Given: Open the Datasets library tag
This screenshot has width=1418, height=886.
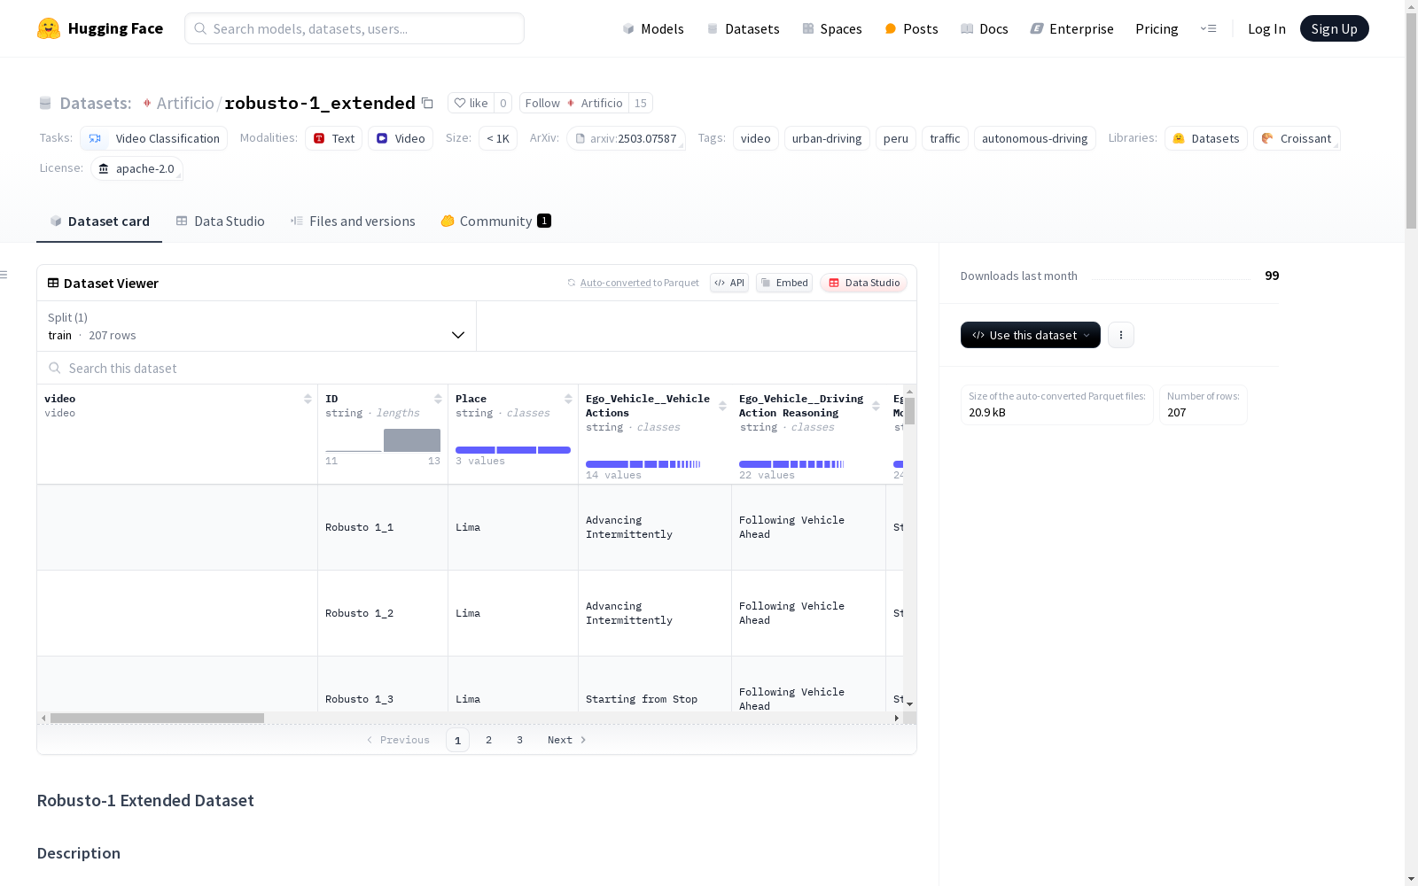Looking at the screenshot, I should click(1206, 138).
